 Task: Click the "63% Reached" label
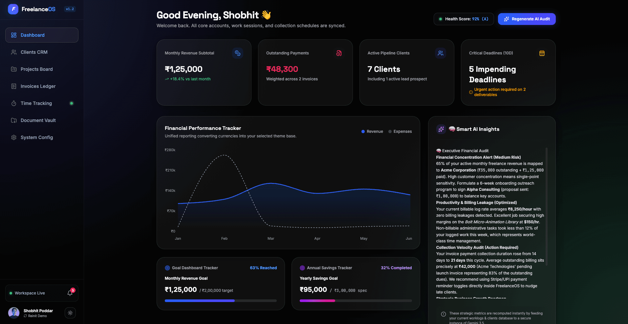coord(263,268)
